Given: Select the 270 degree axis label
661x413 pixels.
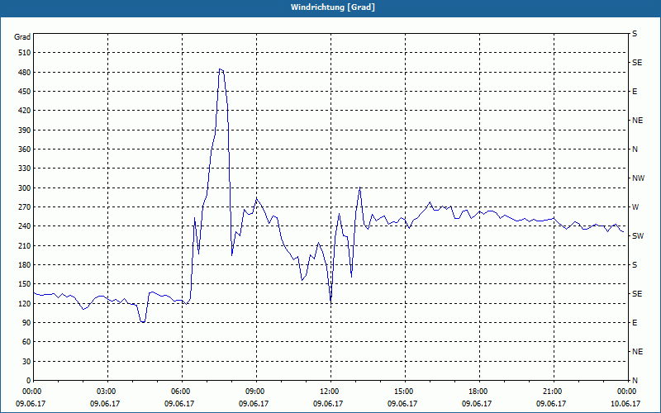Looking at the screenshot, I should (x=26, y=207).
